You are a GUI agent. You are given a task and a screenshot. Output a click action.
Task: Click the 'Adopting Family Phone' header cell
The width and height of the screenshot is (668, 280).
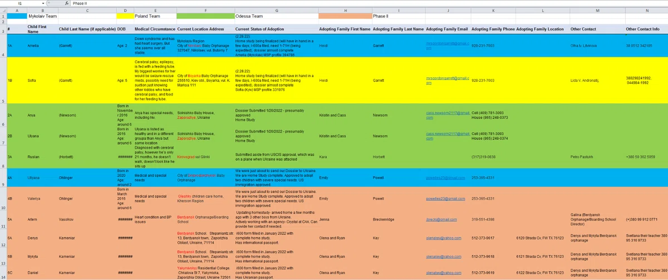tap(493, 28)
